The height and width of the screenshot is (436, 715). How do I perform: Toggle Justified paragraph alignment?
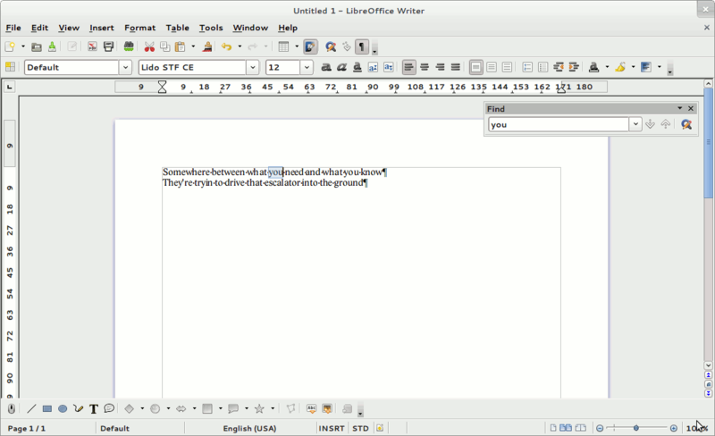456,68
